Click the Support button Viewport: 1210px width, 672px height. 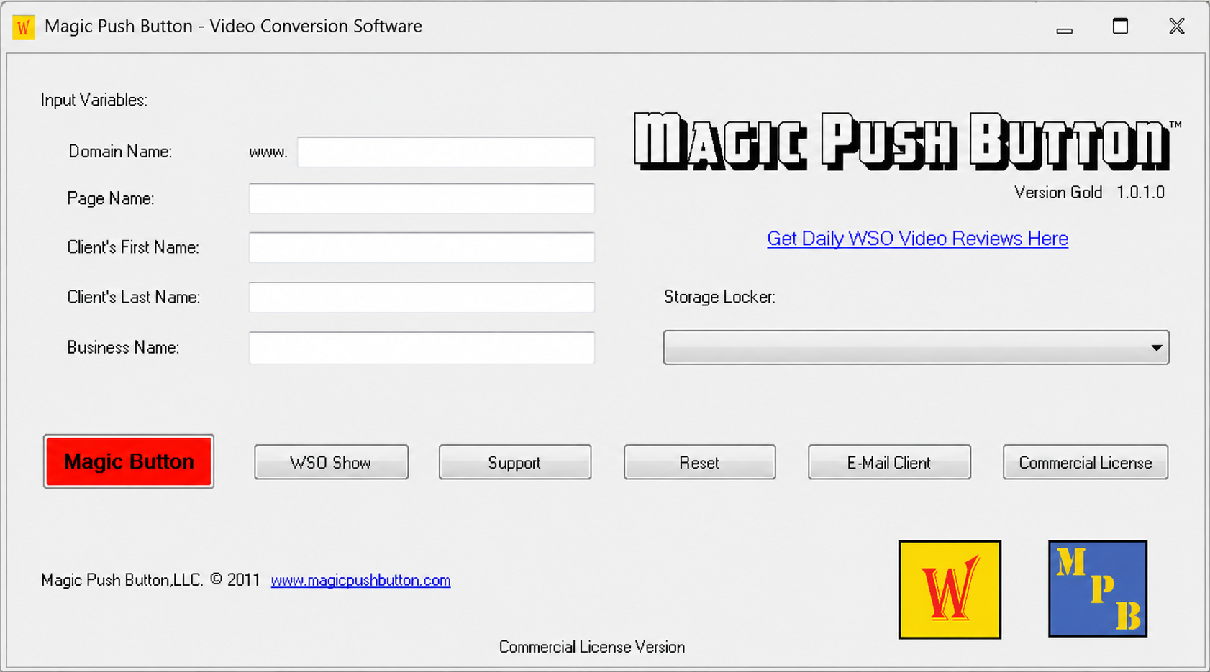[x=515, y=462]
